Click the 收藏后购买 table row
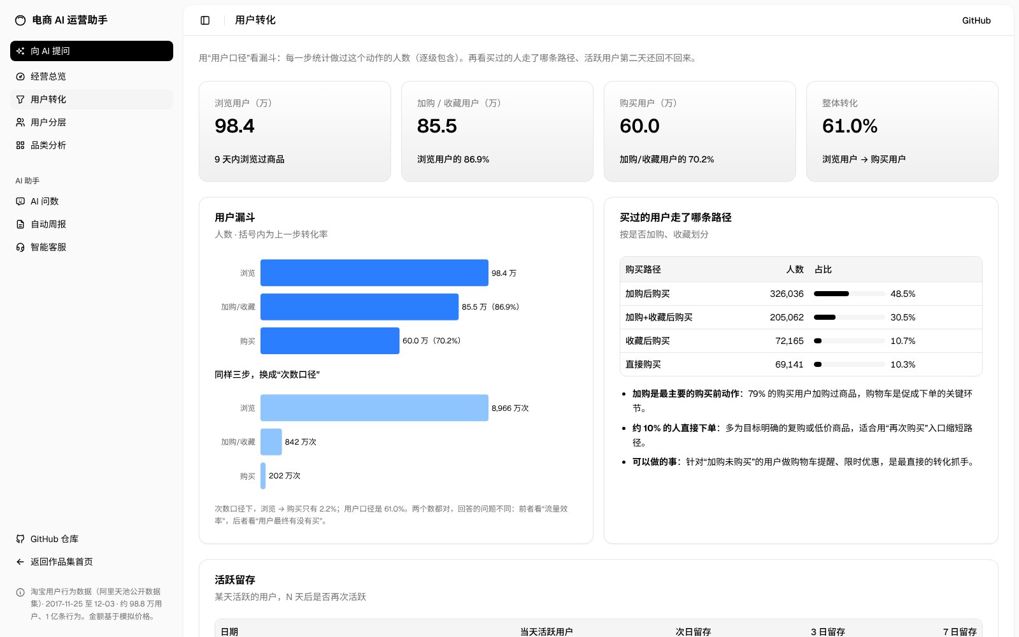 pos(801,341)
